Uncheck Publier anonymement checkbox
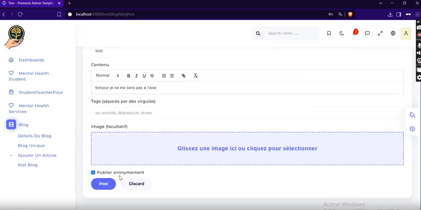The height and width of the screenshot is (210, 421). 93,172
